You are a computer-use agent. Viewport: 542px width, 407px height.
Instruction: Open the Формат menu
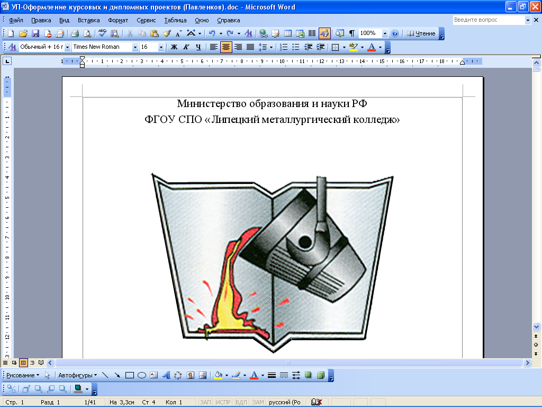click(x=118, y=20)
